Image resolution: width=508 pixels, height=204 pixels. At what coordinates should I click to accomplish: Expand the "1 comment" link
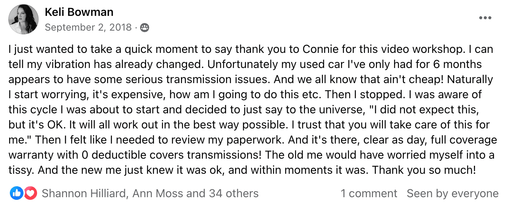coord(369,194)
